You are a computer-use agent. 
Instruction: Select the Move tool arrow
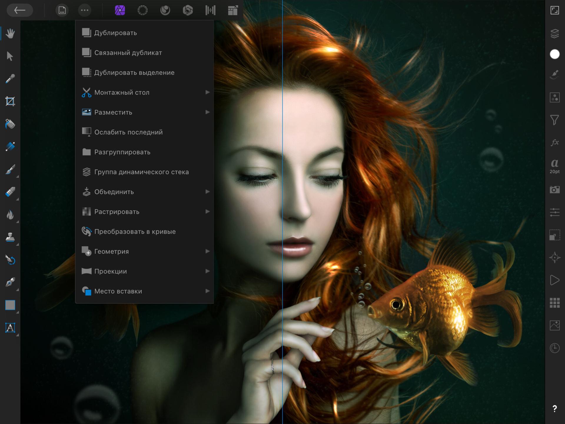[10, 56]
